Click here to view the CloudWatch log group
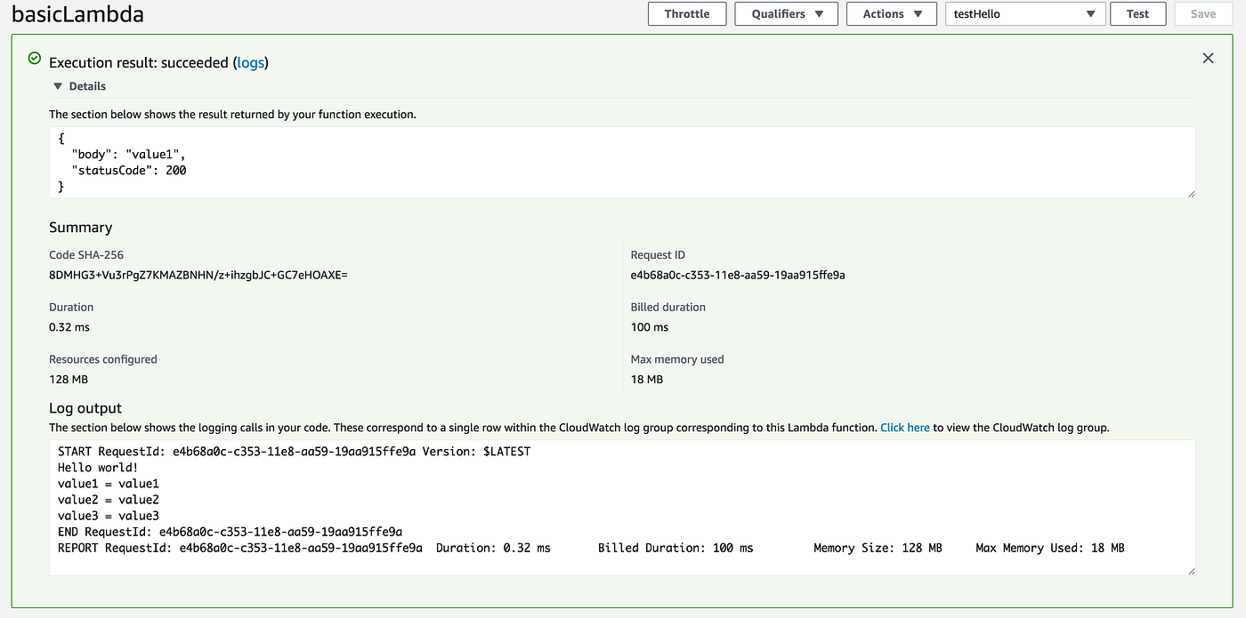The height and width of the screenshot is (618, 1246). [x=904, y=427]
